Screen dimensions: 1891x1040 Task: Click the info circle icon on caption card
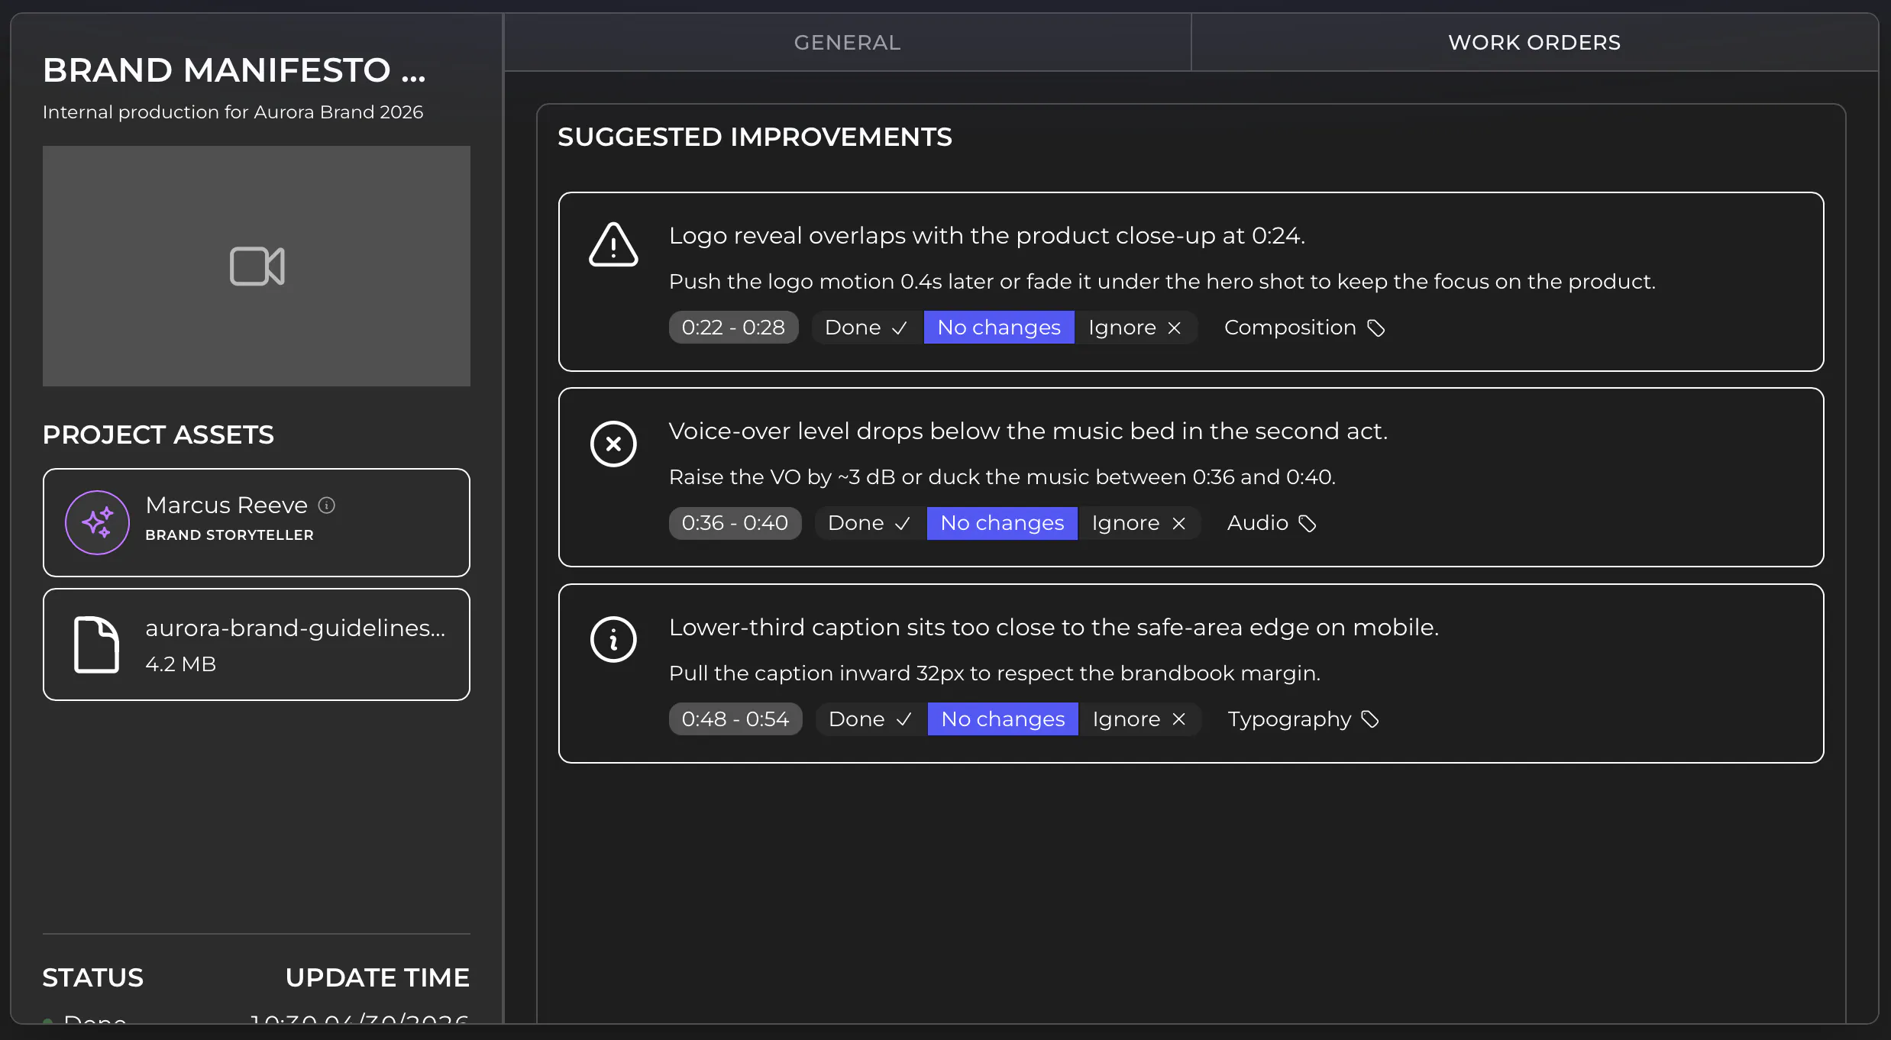[x=613, y=639]
